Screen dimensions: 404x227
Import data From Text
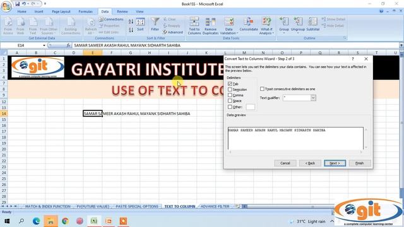(x=33, y=26)
